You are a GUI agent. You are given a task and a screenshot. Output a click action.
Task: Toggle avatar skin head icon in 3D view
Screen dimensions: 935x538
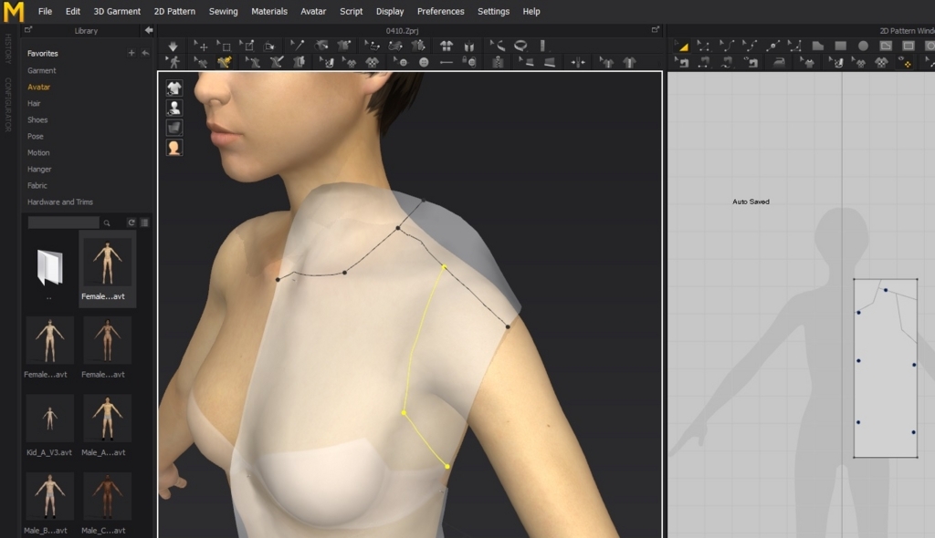tap(174, 147)
